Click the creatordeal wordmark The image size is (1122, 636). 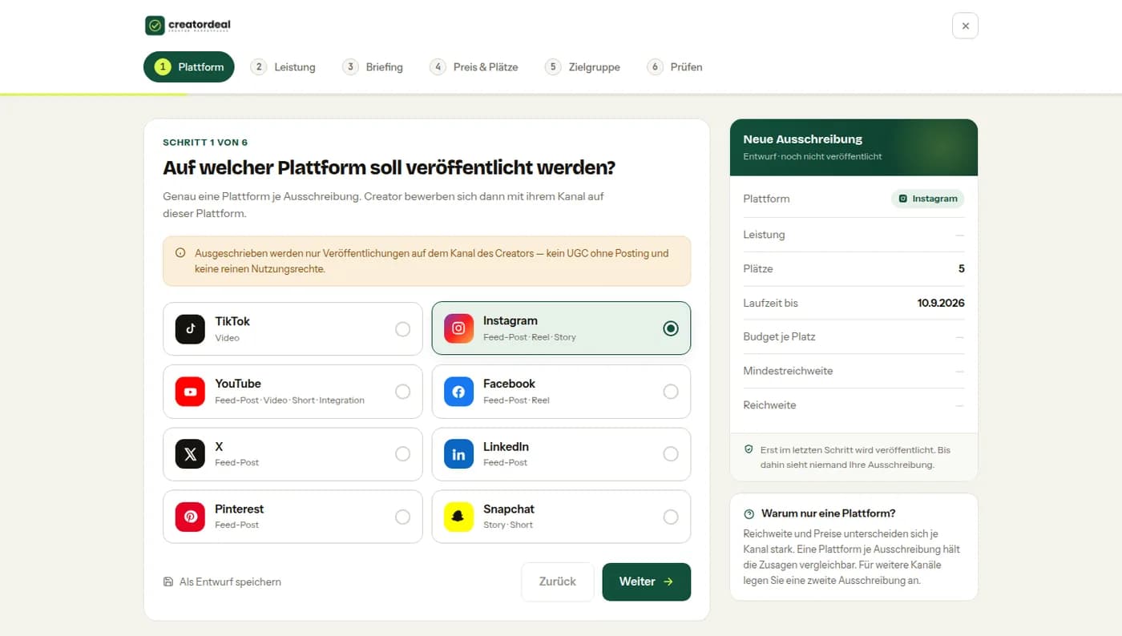[x=199, y=26]
